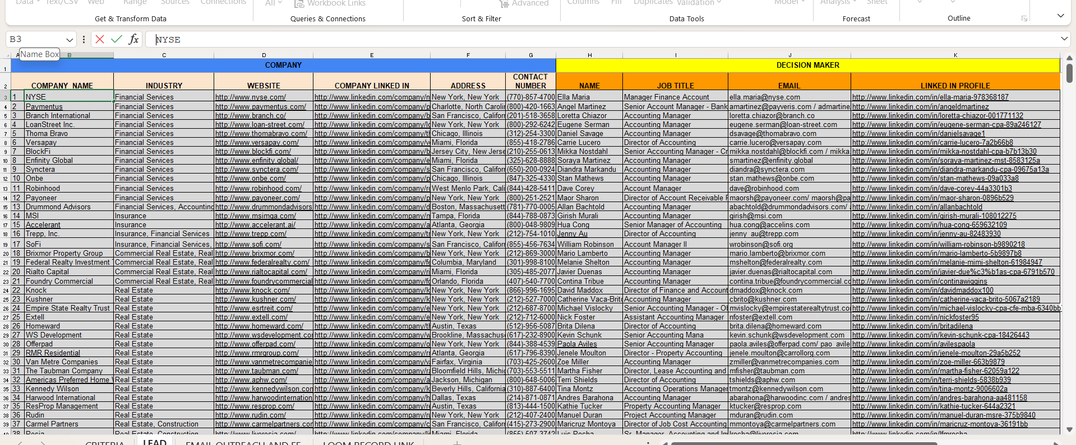
Task: Click the Name Box showing B3
Action: click(x=35, y=39)
